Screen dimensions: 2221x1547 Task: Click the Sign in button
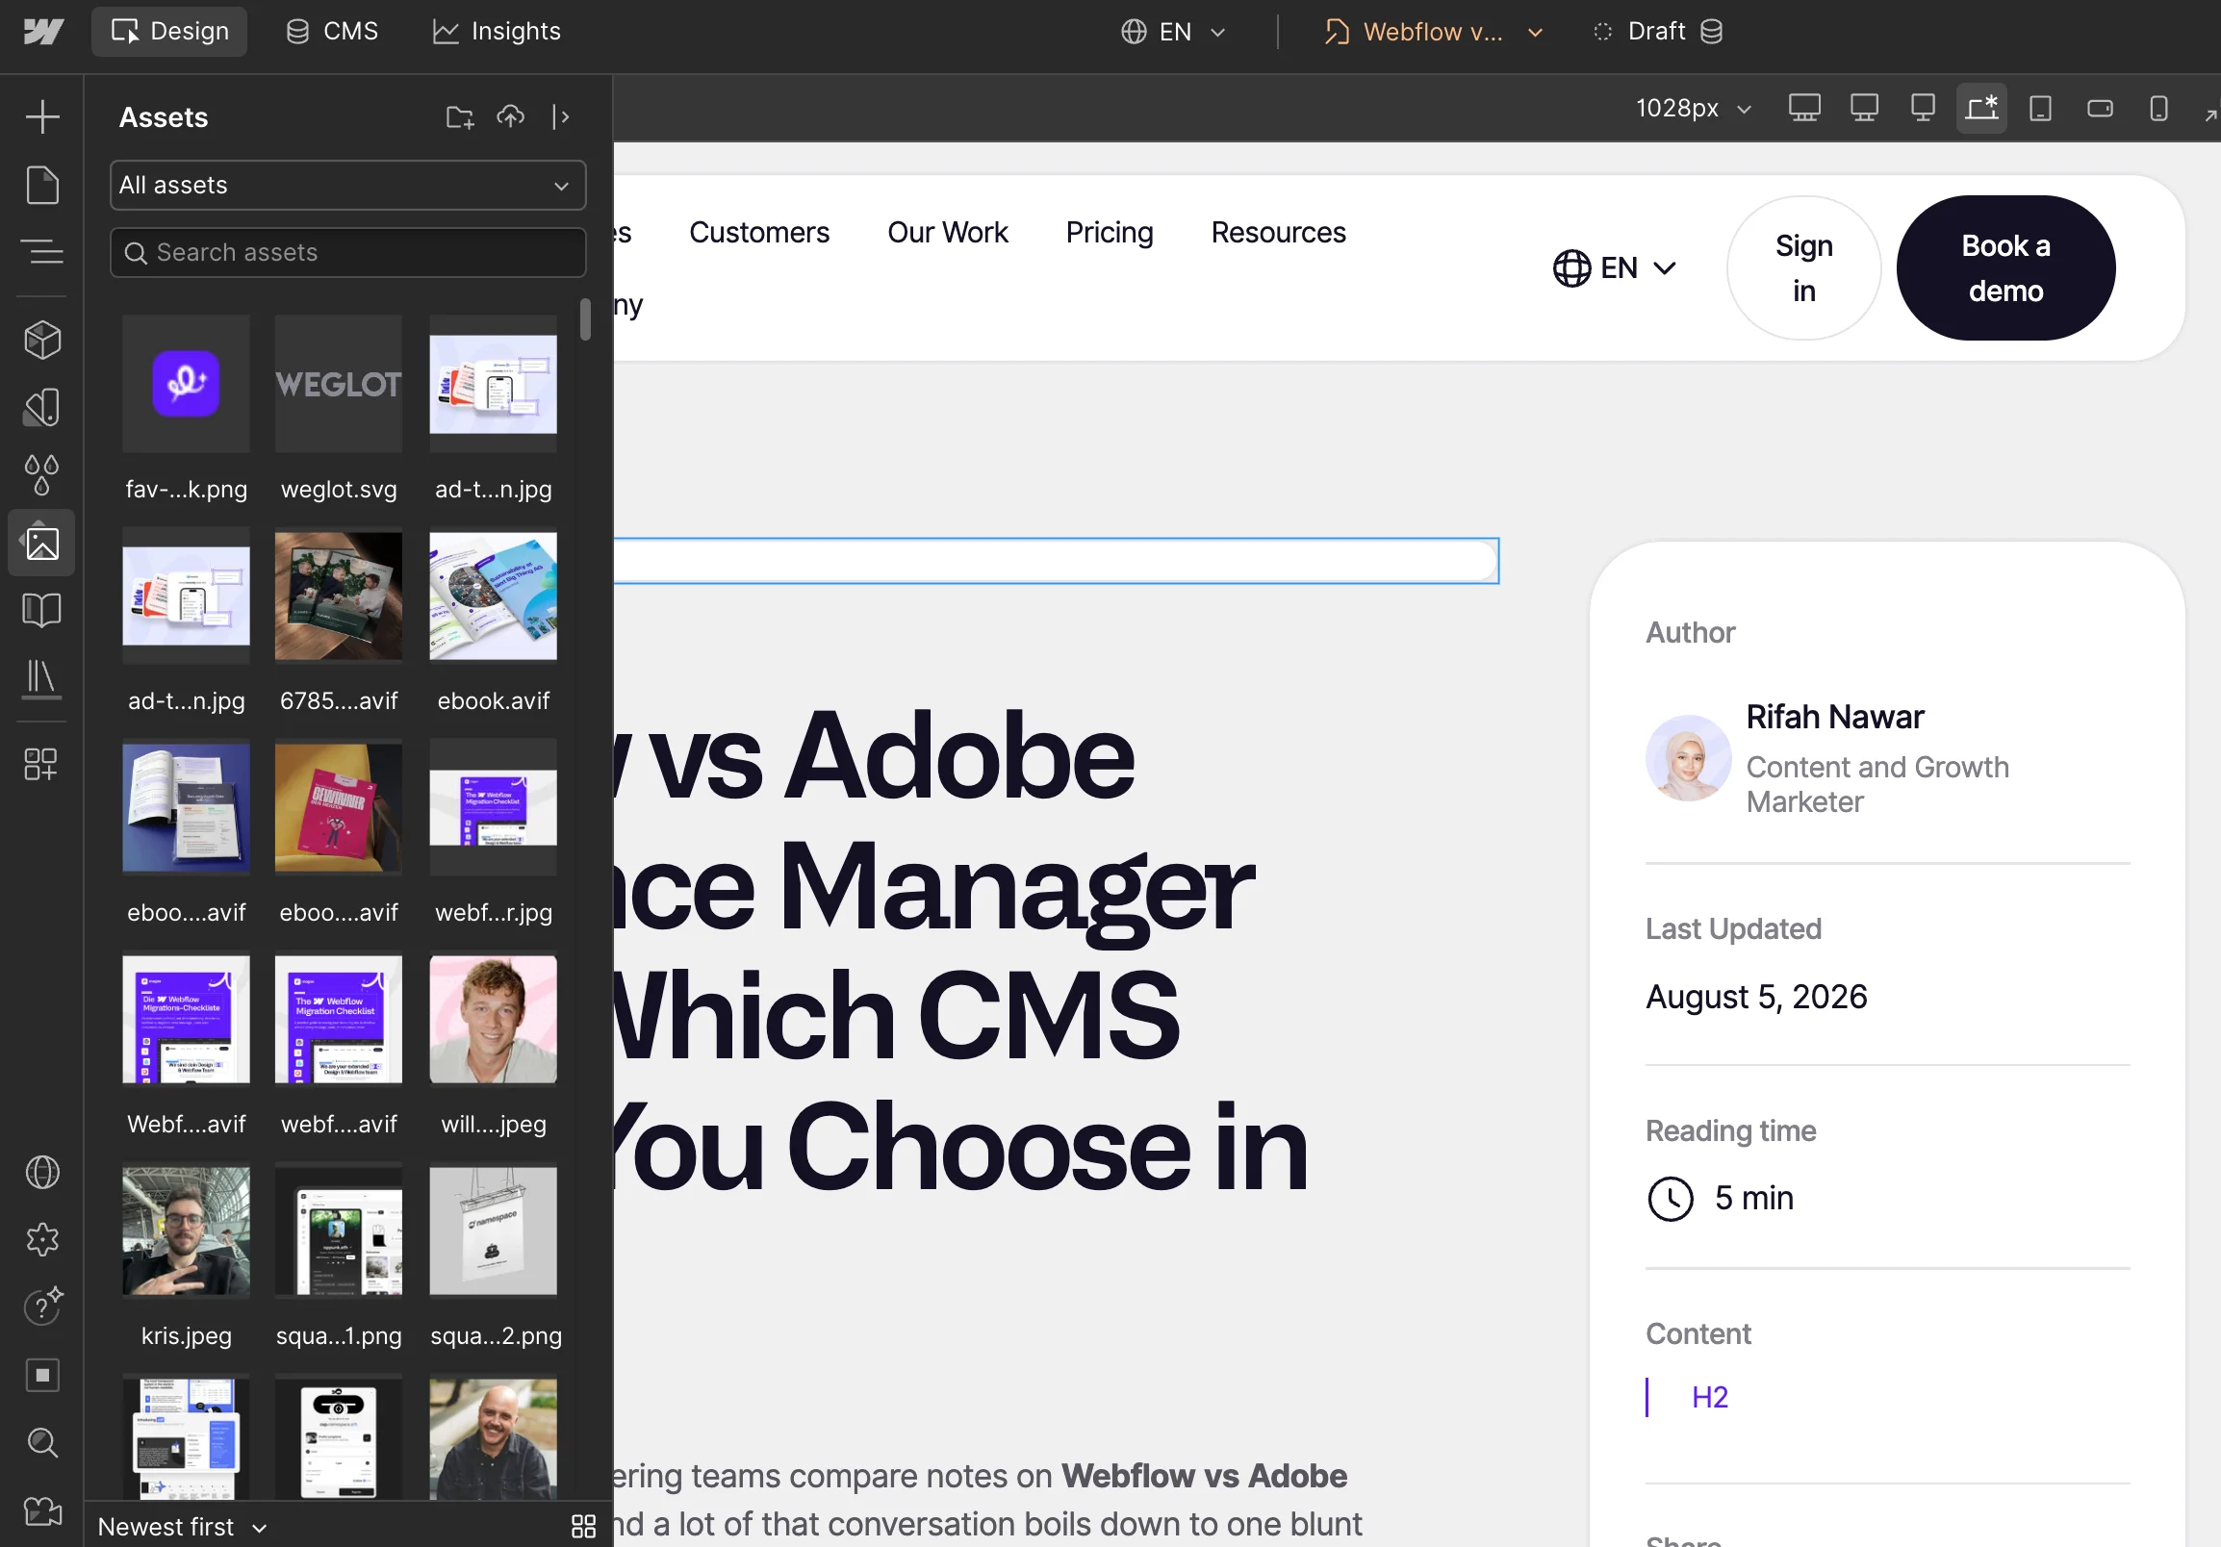1804,267
